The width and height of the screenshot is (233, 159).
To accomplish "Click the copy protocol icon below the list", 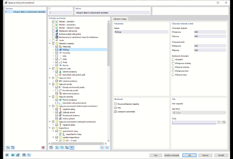I will [13, 148].
